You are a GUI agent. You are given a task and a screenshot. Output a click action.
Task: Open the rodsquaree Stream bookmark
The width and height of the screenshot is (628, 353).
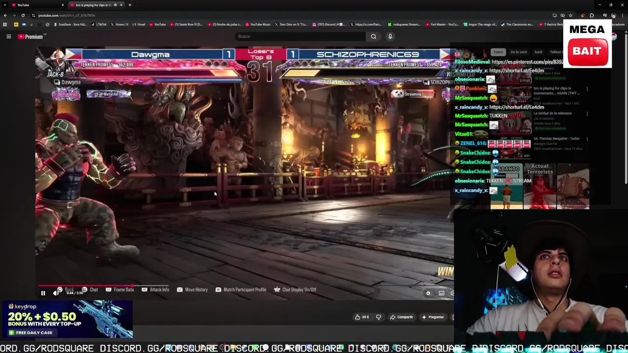pos(404,25)
